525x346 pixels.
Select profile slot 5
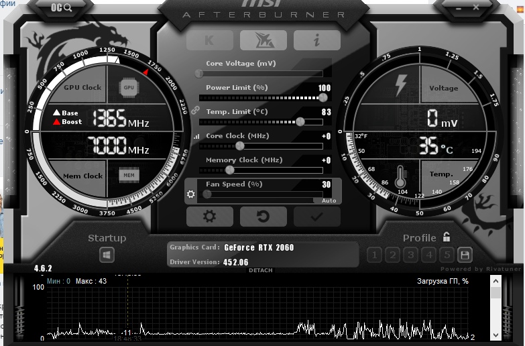coord(447,255)
